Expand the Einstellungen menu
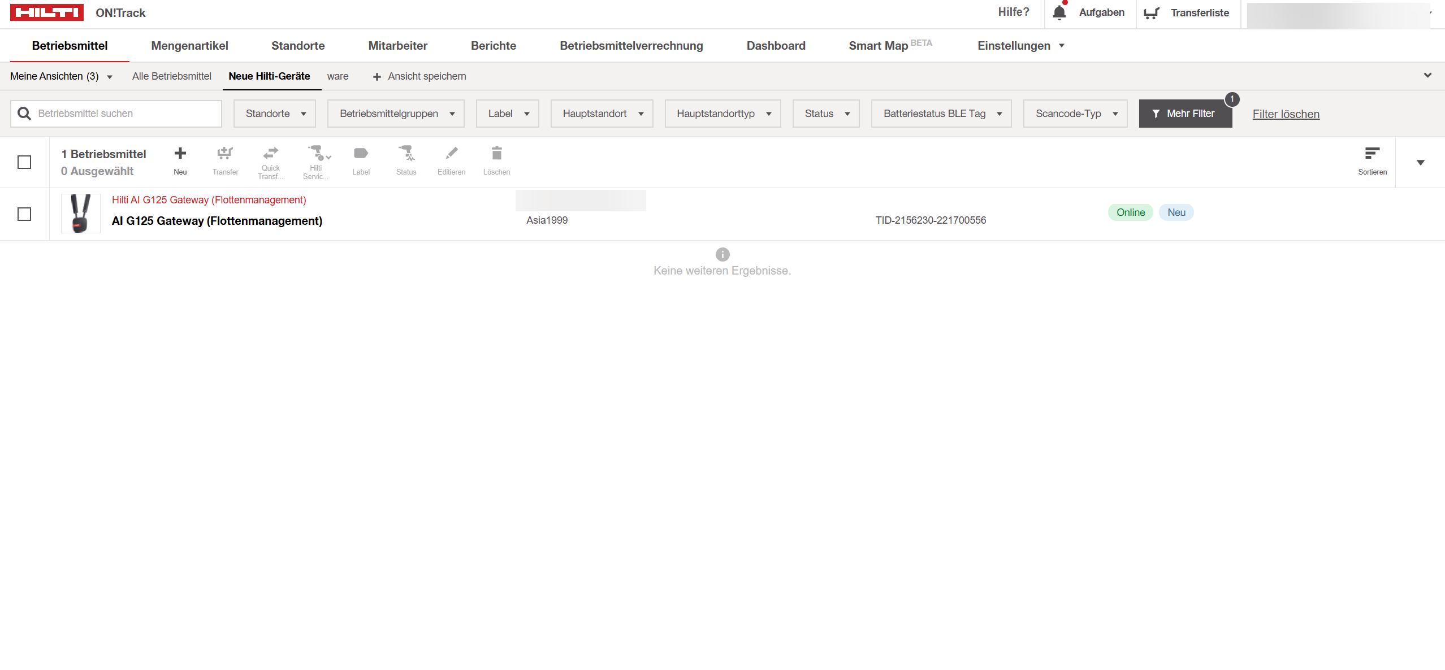The height and width of the screenshot is (670, 1445). [x=1021, y=46]
